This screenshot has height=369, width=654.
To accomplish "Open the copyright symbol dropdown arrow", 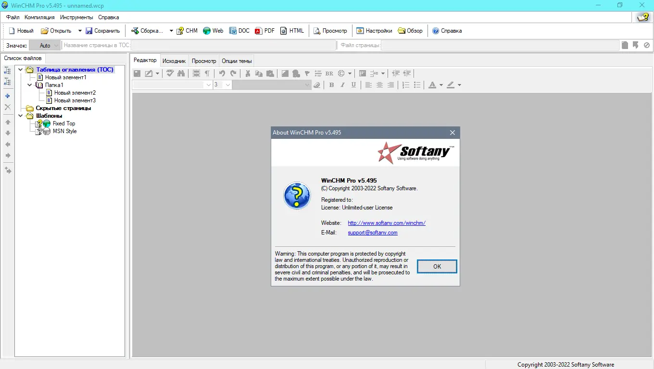I will (x=350, y=74).
